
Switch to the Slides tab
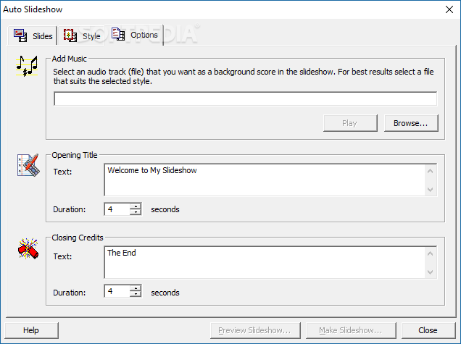pos(33,35)
